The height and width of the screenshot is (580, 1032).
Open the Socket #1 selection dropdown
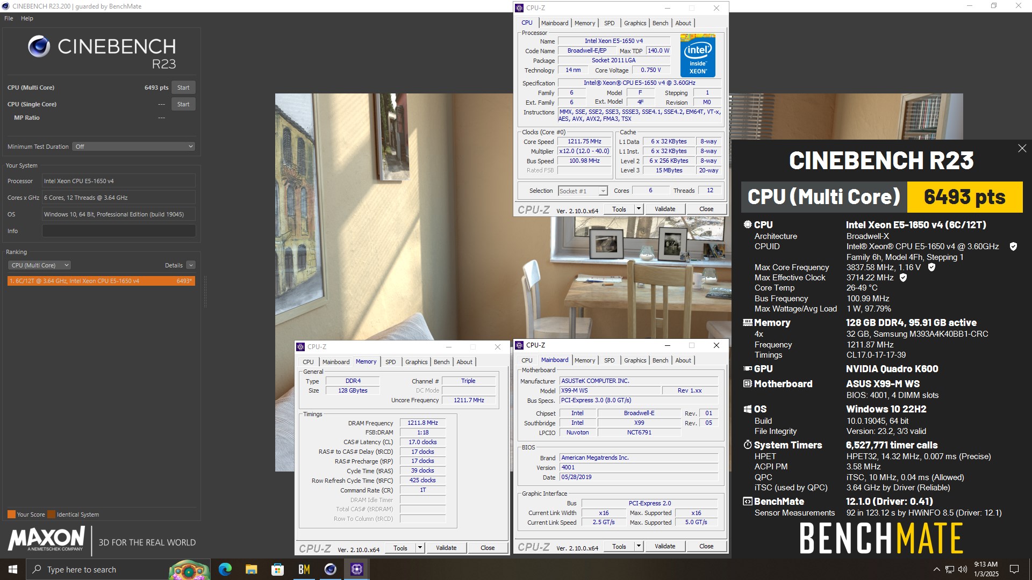[x=583, y=191]
